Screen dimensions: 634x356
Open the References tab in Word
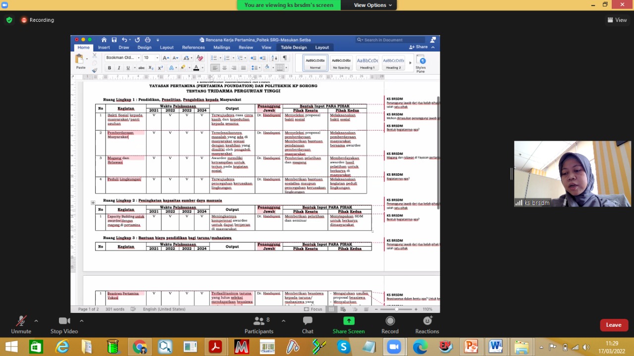tap(193, 48)
